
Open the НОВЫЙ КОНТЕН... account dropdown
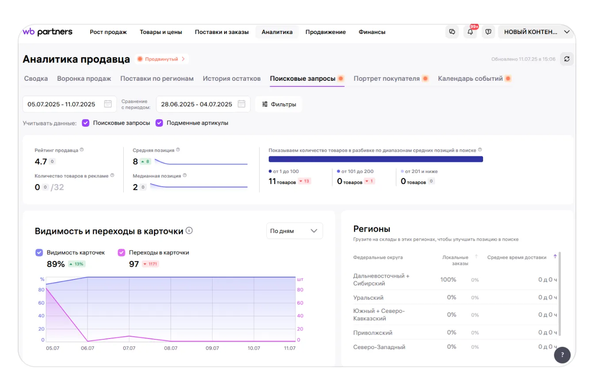[536, 32]
